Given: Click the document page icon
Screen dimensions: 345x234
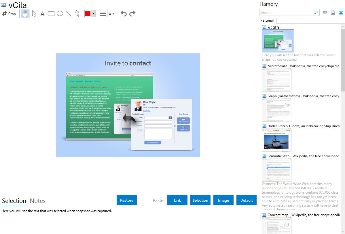Looking at the screenshot, I should [x=333, y=13].
